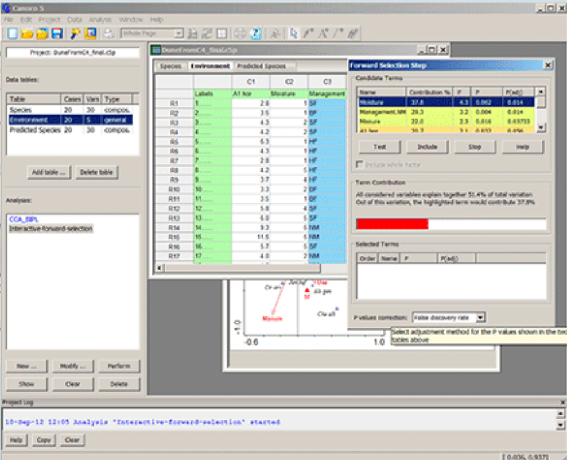This screenshot has width=567, height=460.
Task: Select Management.NM candidate term row
Action: coord(446,112)
